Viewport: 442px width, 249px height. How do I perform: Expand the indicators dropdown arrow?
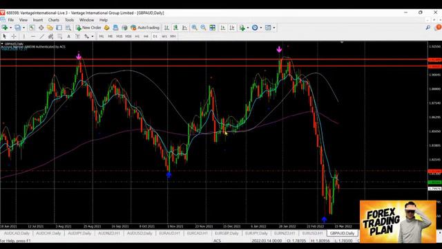pos(248,28)
